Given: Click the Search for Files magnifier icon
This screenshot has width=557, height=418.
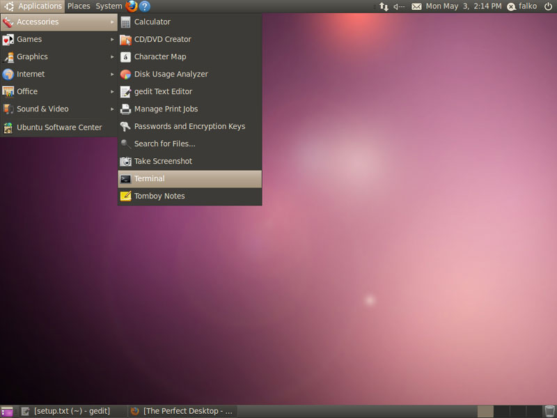Looking at the screenshot, I should point(125,144).
